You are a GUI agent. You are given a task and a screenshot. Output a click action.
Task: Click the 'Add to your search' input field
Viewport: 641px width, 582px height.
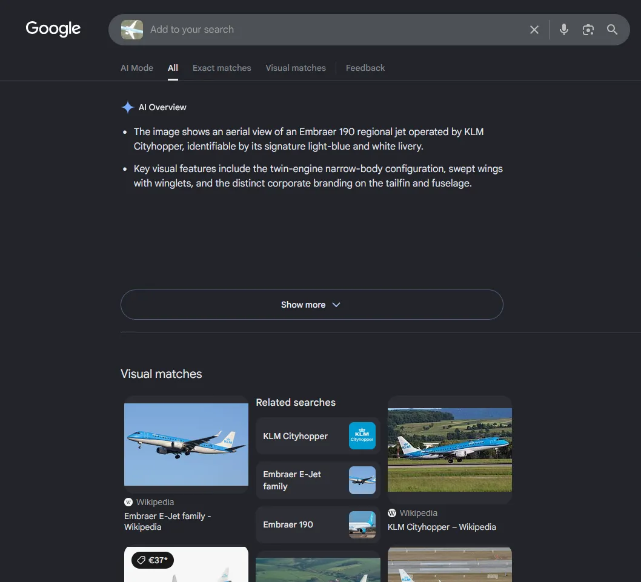click(335, 30)
